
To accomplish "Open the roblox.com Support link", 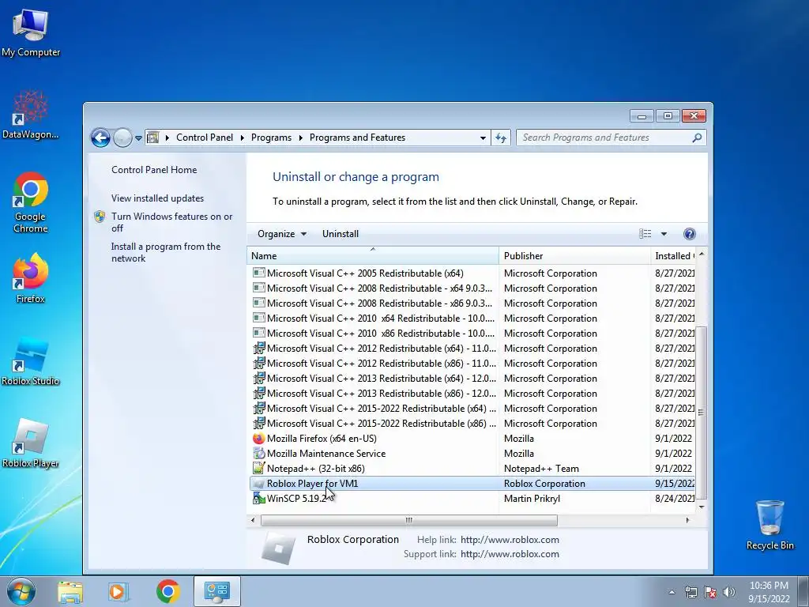I will tap(510, 554).
